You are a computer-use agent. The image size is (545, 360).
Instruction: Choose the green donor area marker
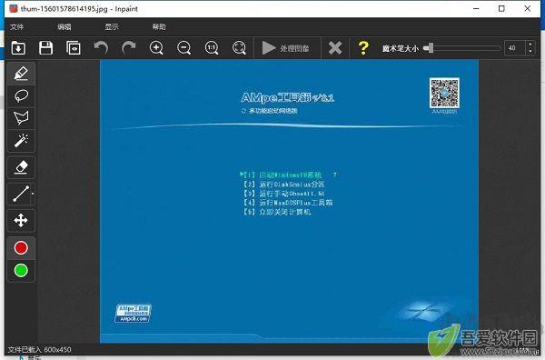21,270
